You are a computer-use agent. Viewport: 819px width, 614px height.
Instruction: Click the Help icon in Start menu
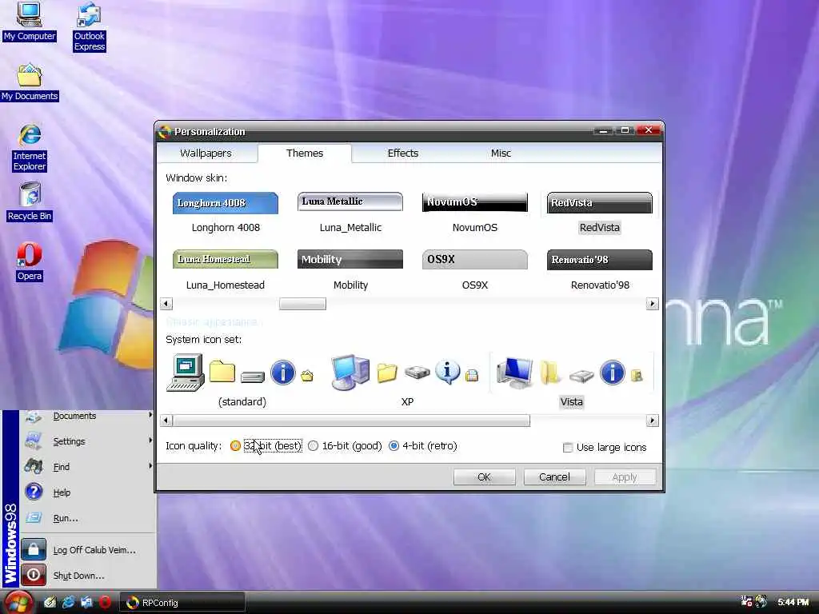pyautogui.click(x=34, y=492)
